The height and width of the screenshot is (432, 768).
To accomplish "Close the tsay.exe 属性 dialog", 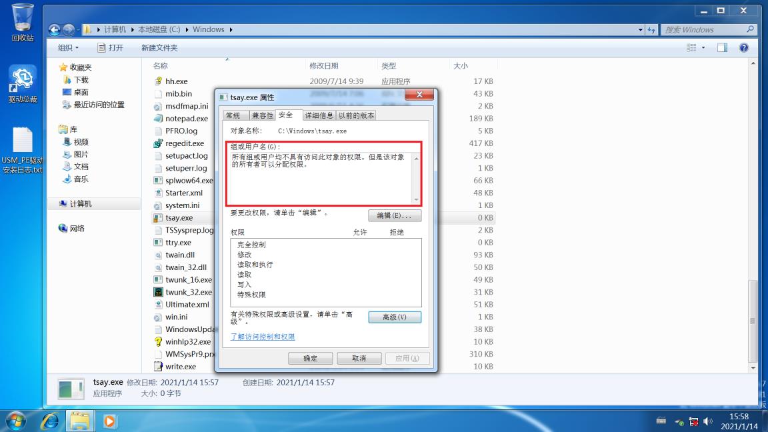I will (x=419, y=95).
